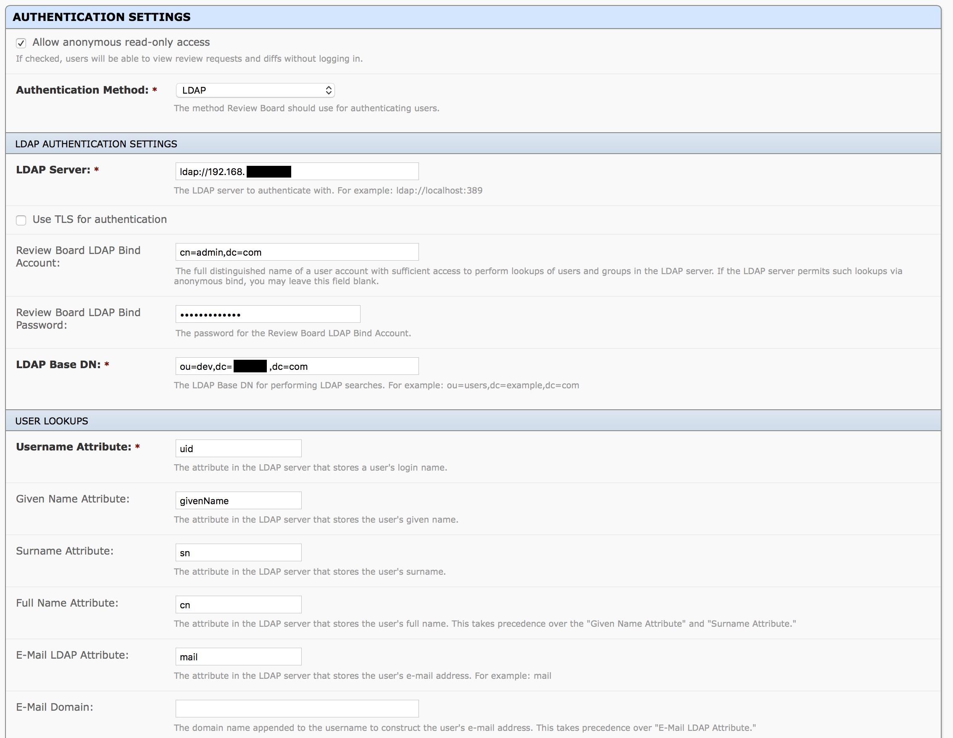Screen dimensions: 953x738
Task: Click the Allow anonymous read-only access label
Action: click(121, 42)
